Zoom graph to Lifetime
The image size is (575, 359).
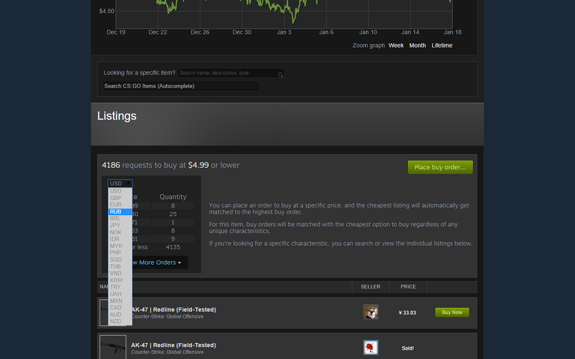[x=442, y=45]
